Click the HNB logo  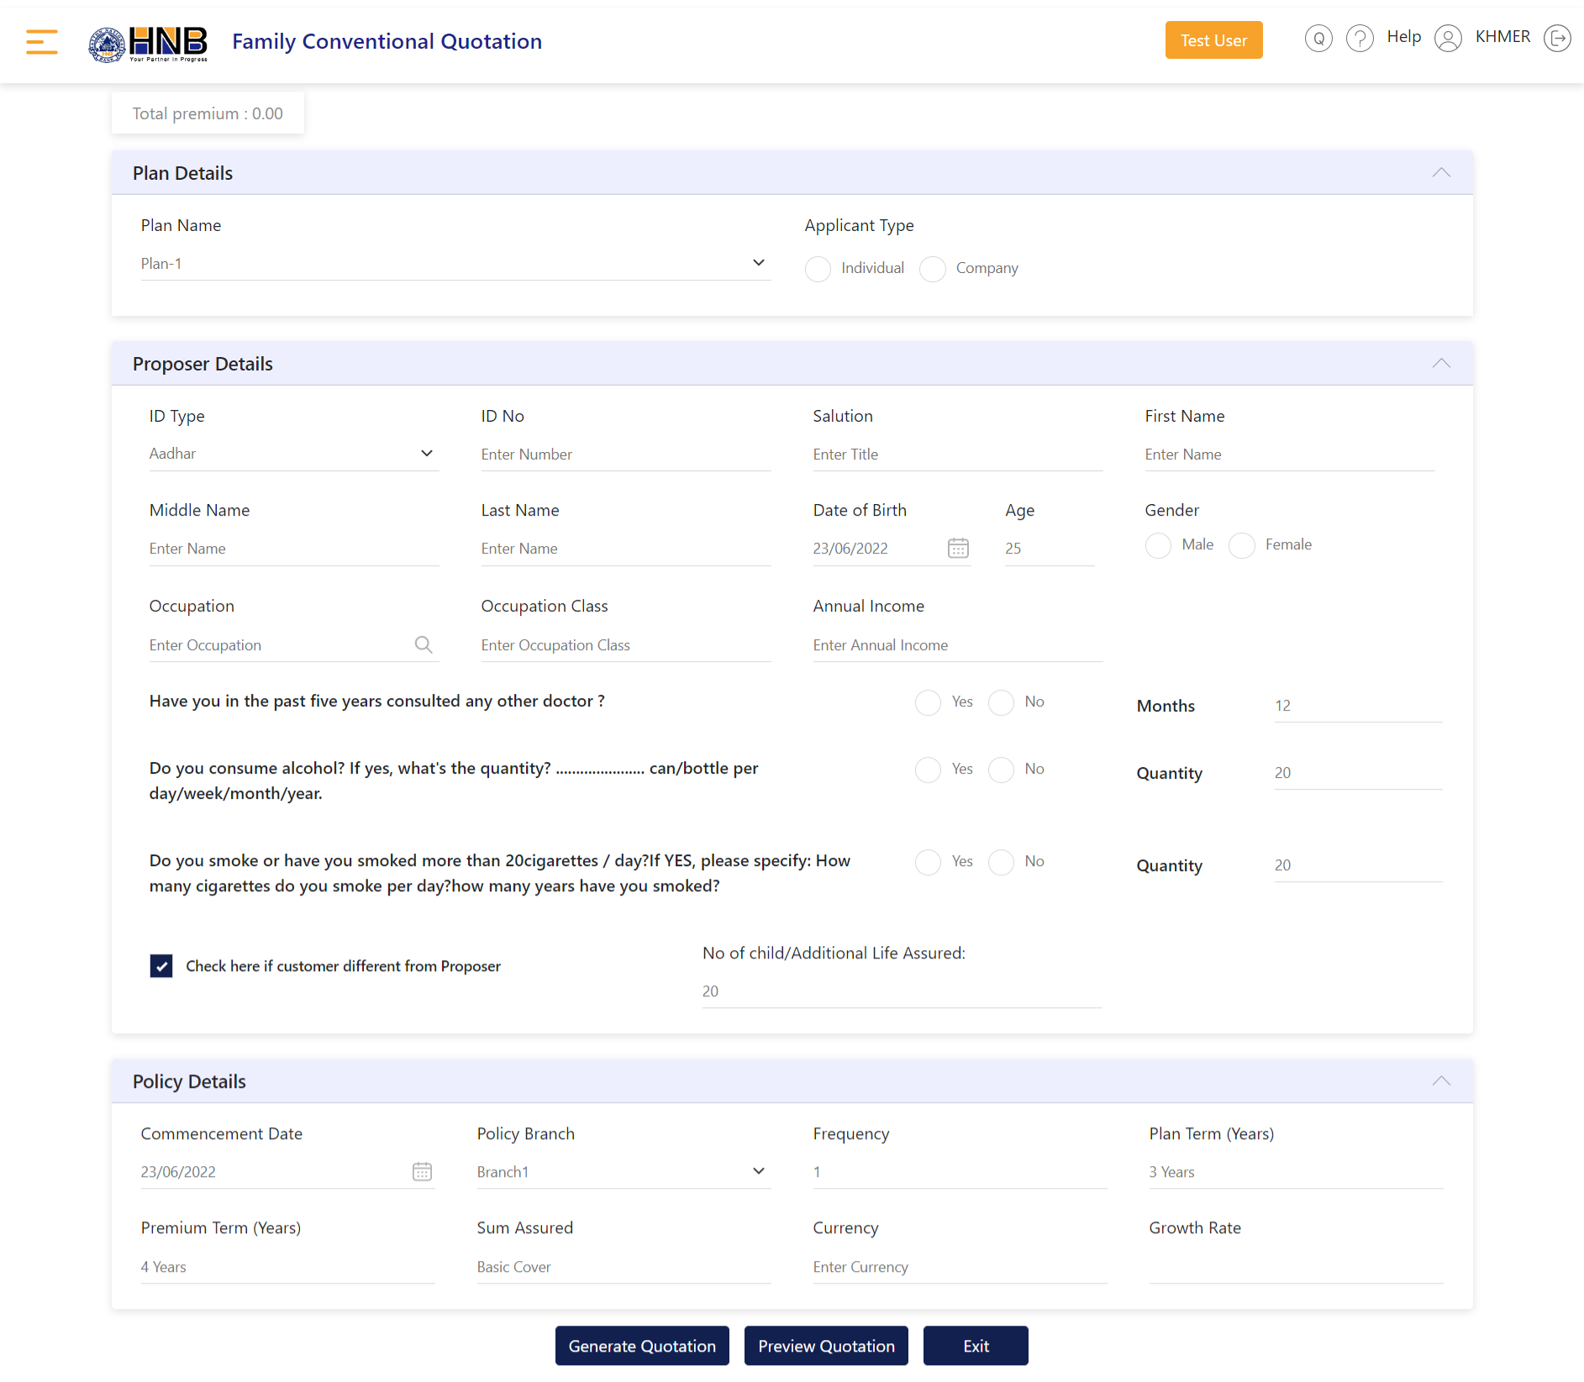tap(149, 43)
